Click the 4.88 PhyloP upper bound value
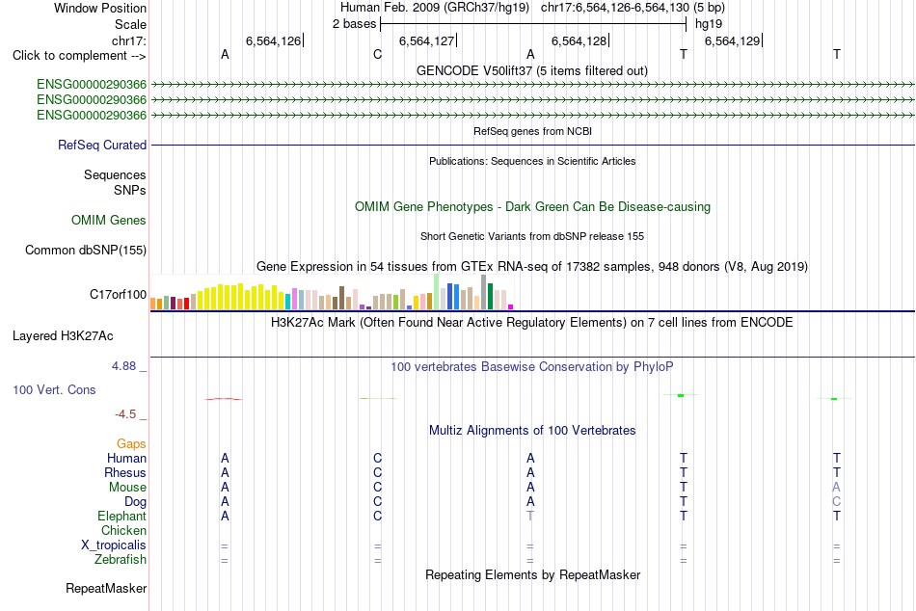The width and height of the screenshot is (916, 611). 123,366
